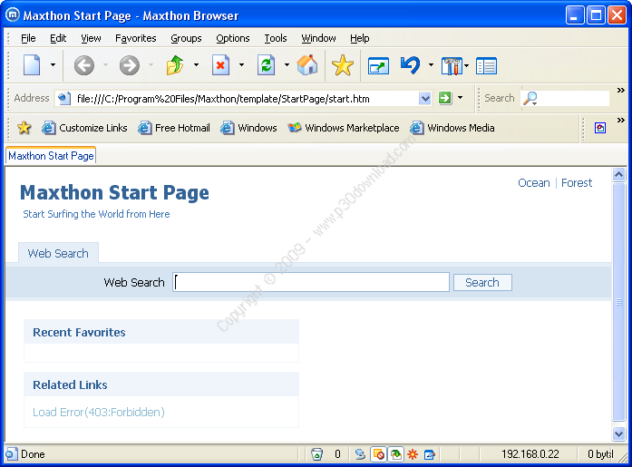Go forward with the Forward arrow button

point(130,65)
